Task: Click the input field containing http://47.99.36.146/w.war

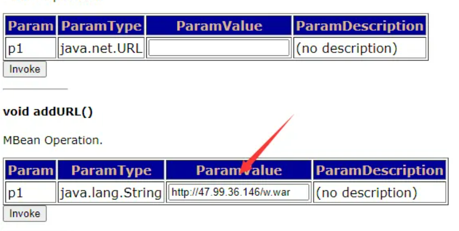Action: point(238,192)
